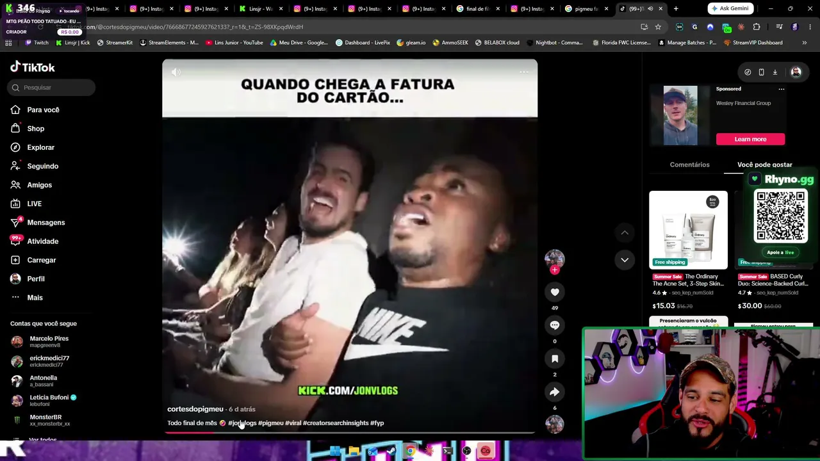
Task: Click the TikTok logo
Action: pyautogui.click(x=33, y=67)
